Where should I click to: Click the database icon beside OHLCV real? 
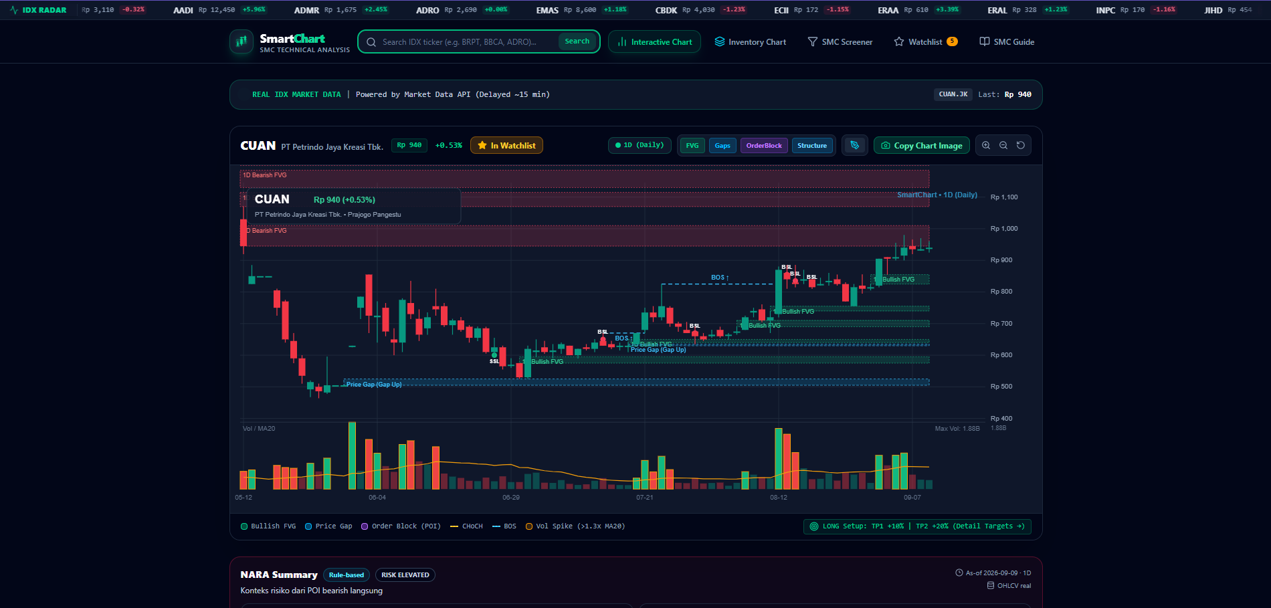991,585
